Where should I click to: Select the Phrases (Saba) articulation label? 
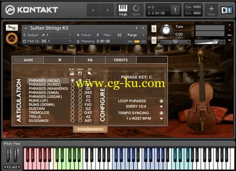click(44, 92)
